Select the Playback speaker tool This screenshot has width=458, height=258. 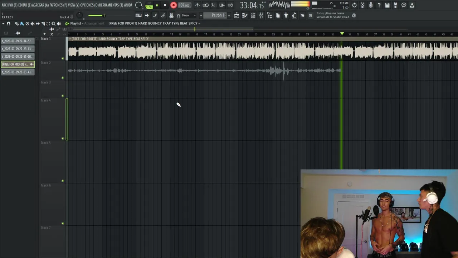pyautogui.click(x=59, y=24)
